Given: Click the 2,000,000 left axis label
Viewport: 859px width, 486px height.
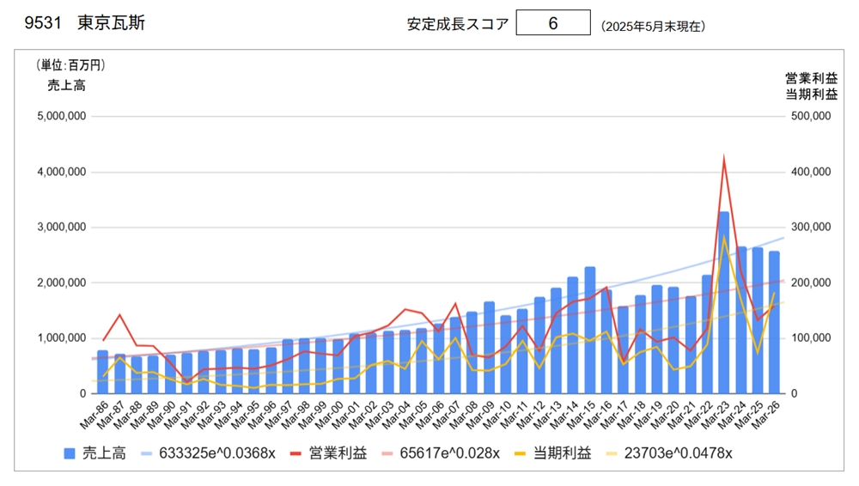Looking at the screenshot, I should pos(61,282).
